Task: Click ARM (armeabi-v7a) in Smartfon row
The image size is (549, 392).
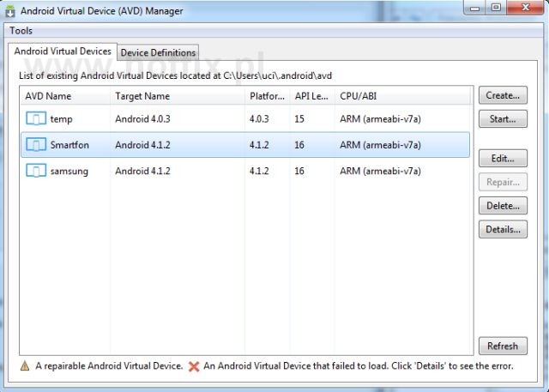Action: (380, 145)
